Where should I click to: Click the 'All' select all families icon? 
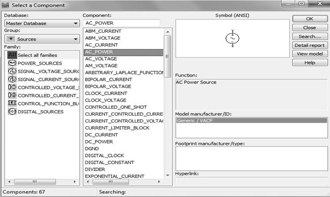pos(12,55)
